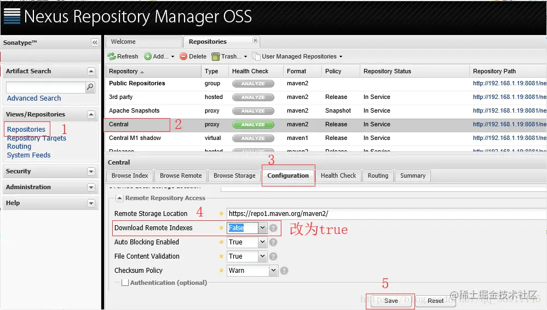Expand the Security panel

(91, 171)
